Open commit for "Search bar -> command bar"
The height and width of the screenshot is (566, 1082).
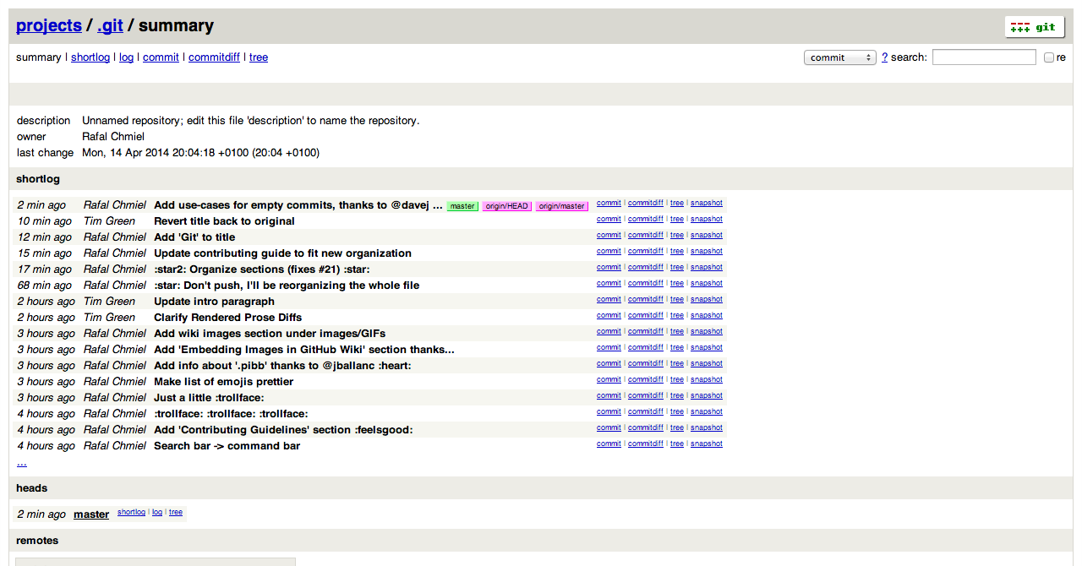coord(609,443)
